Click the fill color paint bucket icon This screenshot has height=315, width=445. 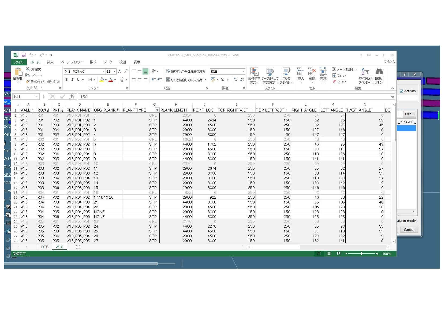click(101, 80)
